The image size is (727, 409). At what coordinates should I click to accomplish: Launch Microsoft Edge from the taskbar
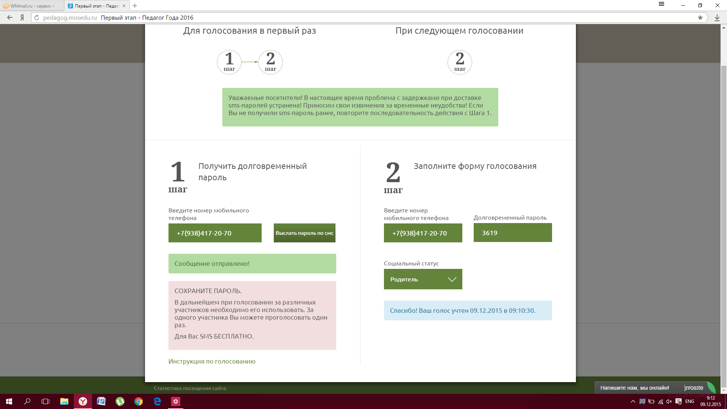click(x=157, y=401)
